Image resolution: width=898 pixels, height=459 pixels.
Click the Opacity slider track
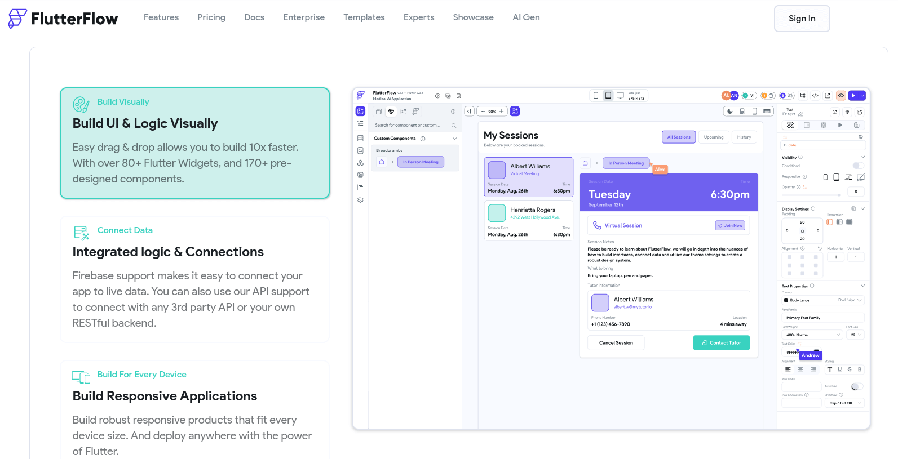[x=812, y=195]
